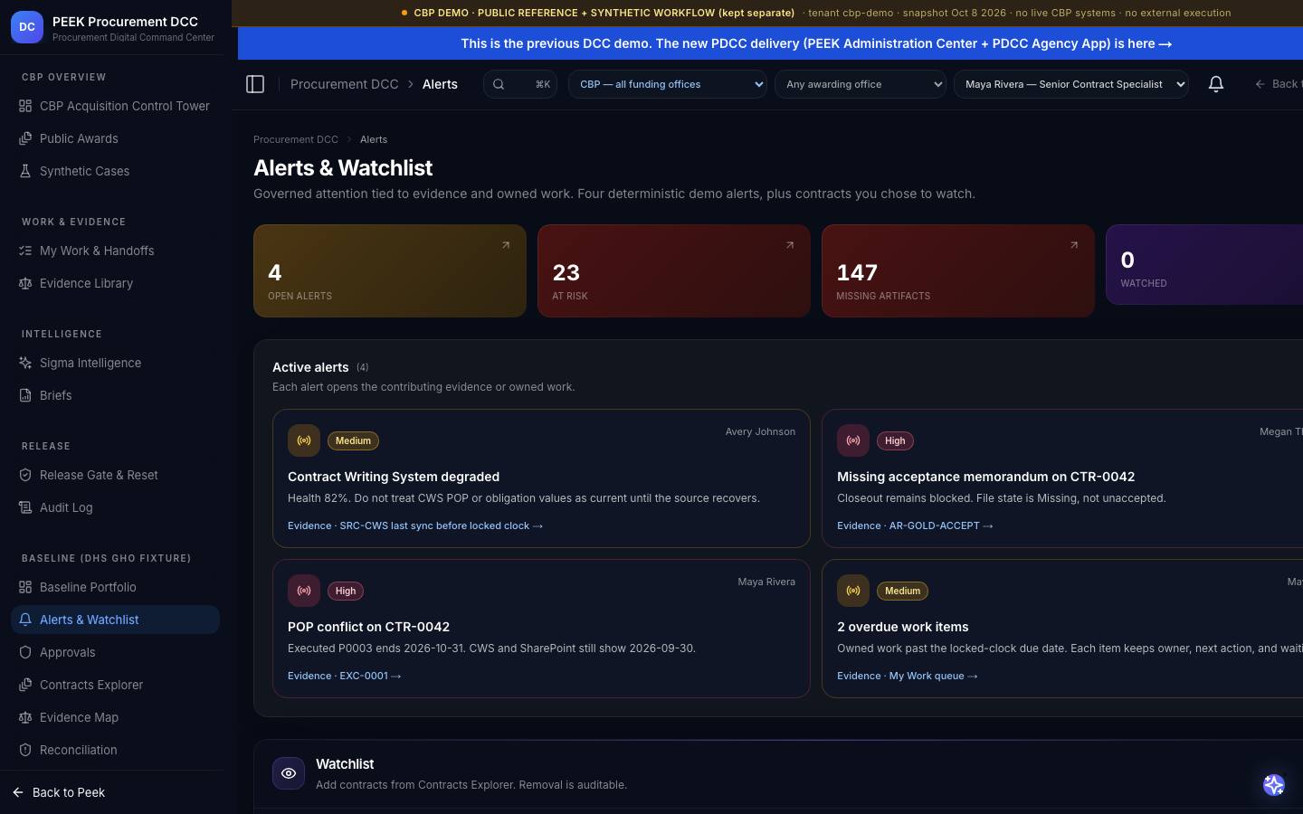Click the Contract Writing System degraded alert icon
This screenshot has width=1303, height=814.
point(304,440)
